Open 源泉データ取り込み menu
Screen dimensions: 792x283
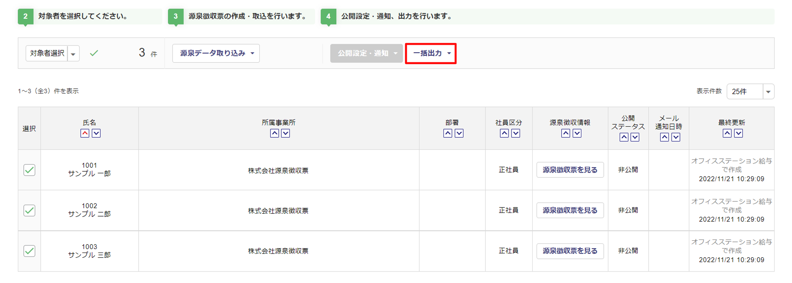point(216,53)
